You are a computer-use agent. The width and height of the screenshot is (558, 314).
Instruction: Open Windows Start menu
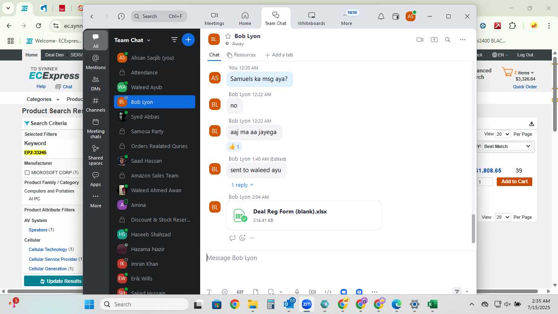89,304
